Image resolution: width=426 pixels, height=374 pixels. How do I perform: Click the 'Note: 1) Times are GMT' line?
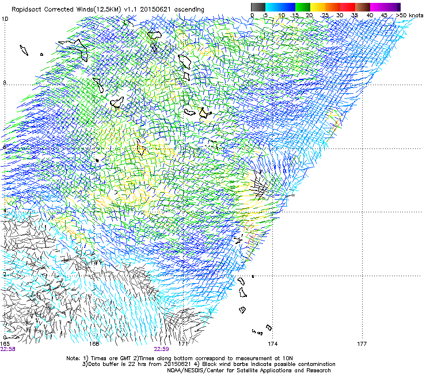pos(180,358)
